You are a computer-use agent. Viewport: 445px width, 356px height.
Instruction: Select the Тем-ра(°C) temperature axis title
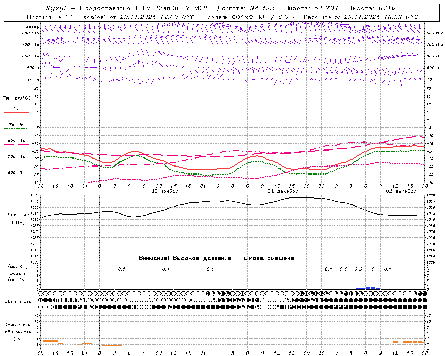point(16,98)
